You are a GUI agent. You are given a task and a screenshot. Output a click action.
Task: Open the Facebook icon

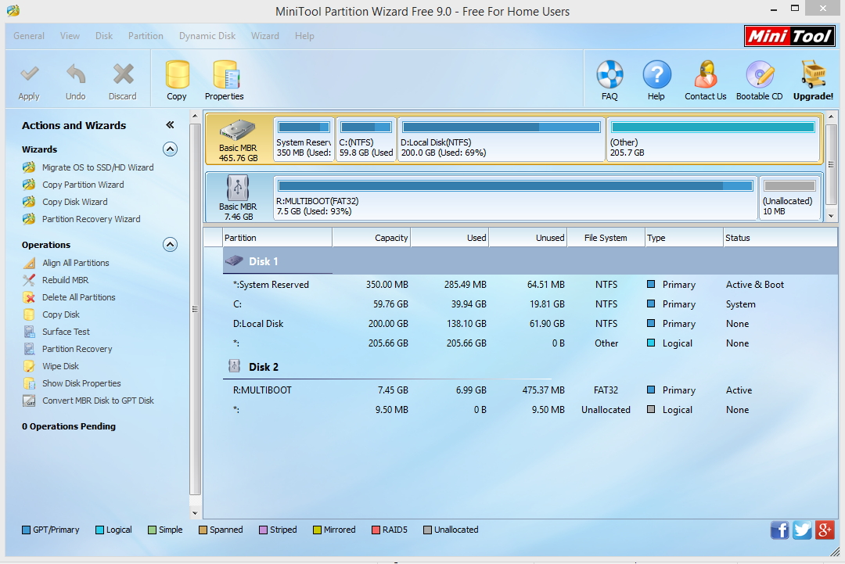coord(779,530)
